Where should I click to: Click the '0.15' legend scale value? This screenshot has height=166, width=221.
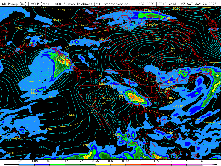point(65,161)
